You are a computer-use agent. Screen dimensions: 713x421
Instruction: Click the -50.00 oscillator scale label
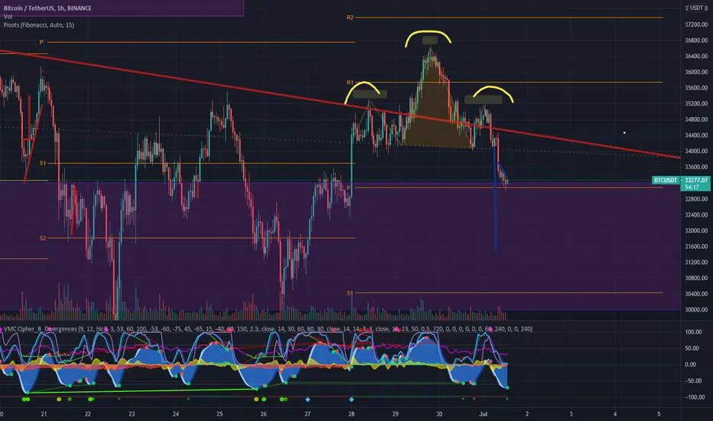point(692,381)
